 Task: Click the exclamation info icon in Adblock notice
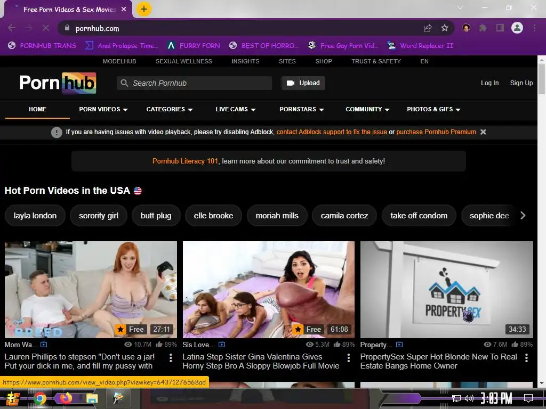tap(57, 132)
